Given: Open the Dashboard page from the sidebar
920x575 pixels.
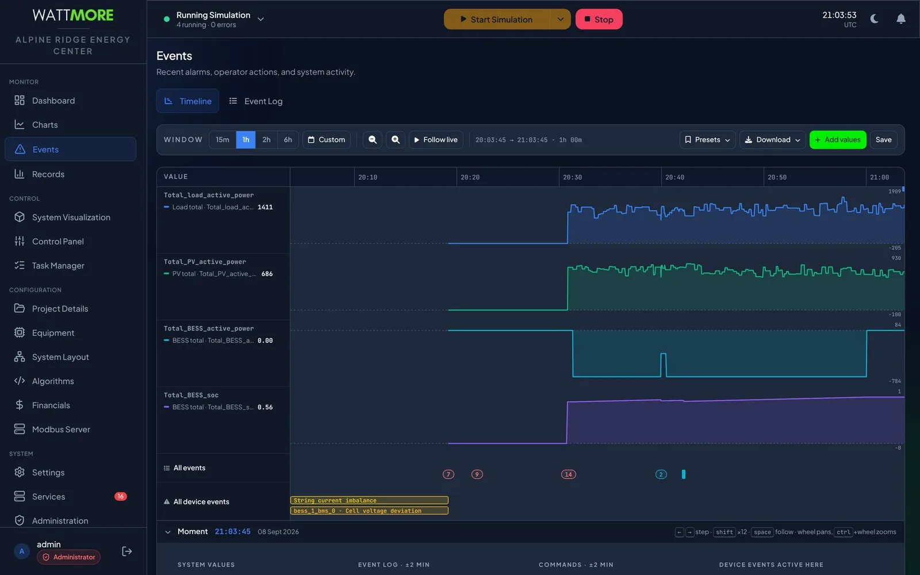Looking at the screenshot, I should coord(70,101).
